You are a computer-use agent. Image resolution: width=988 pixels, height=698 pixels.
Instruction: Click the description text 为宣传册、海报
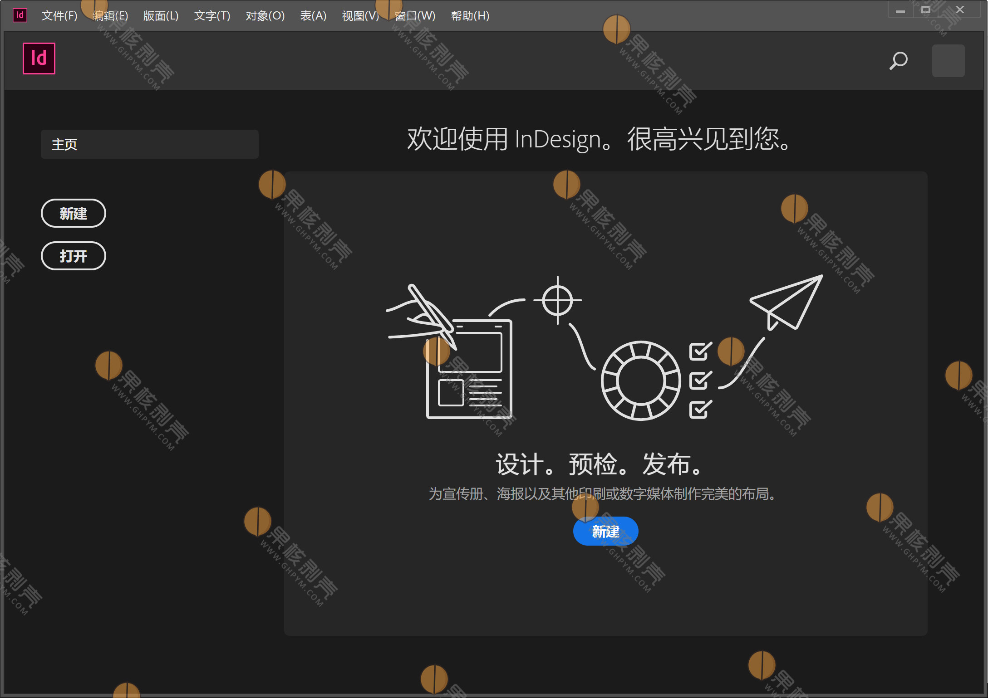604,493
